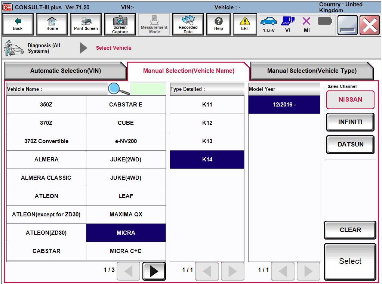
Task: Click next arrow under Model Year list
Action: (x=308, y=271)
